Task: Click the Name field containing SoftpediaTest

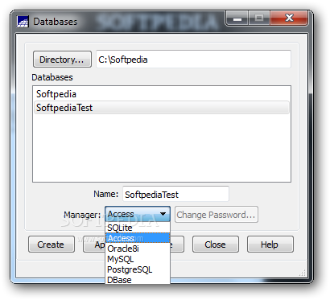Action: pyautogui.click(x=175, y=194)
